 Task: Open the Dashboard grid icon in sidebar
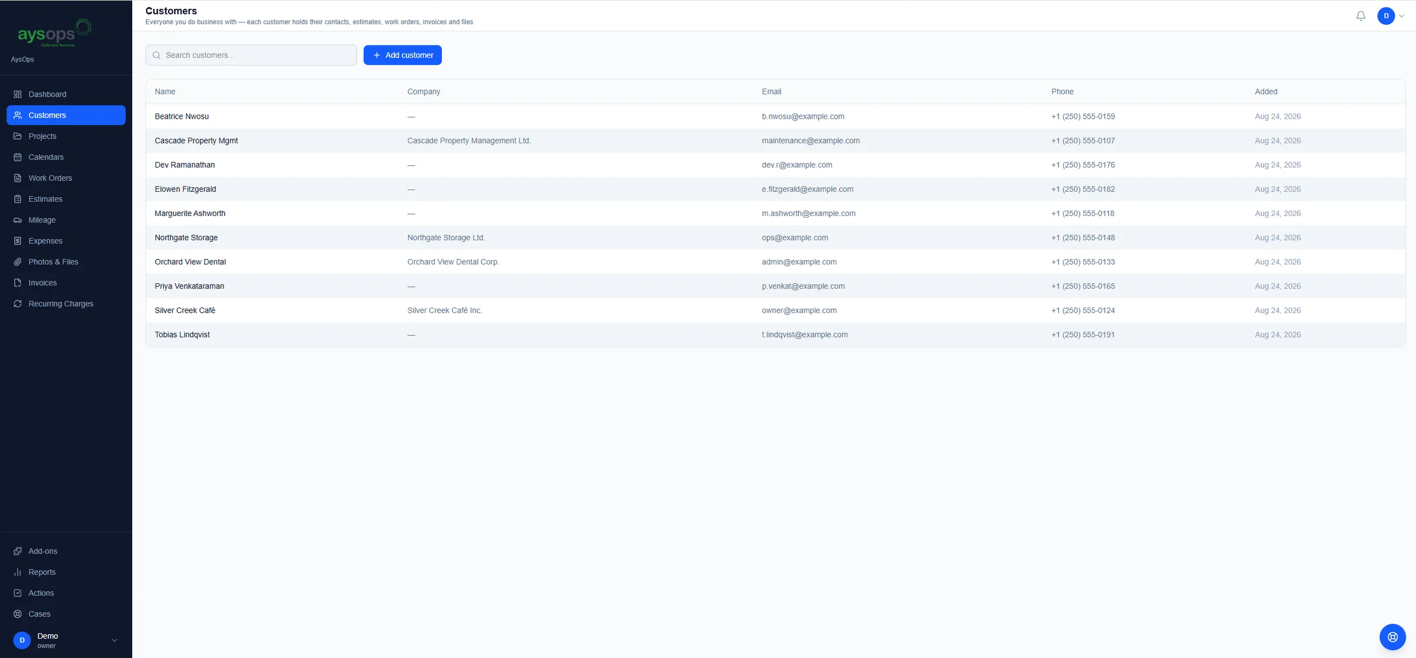point(18,94)
